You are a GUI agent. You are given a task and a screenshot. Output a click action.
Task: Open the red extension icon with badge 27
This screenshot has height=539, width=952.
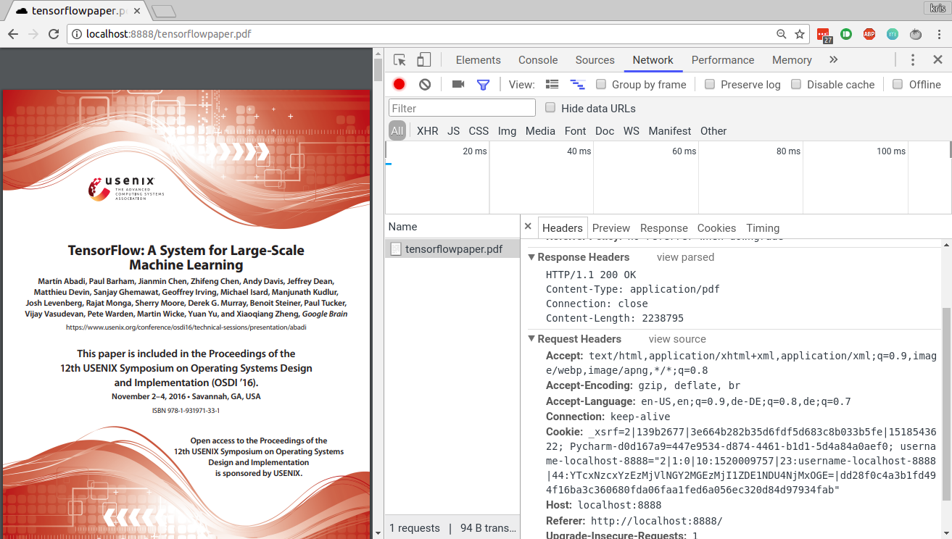(824, 35)
